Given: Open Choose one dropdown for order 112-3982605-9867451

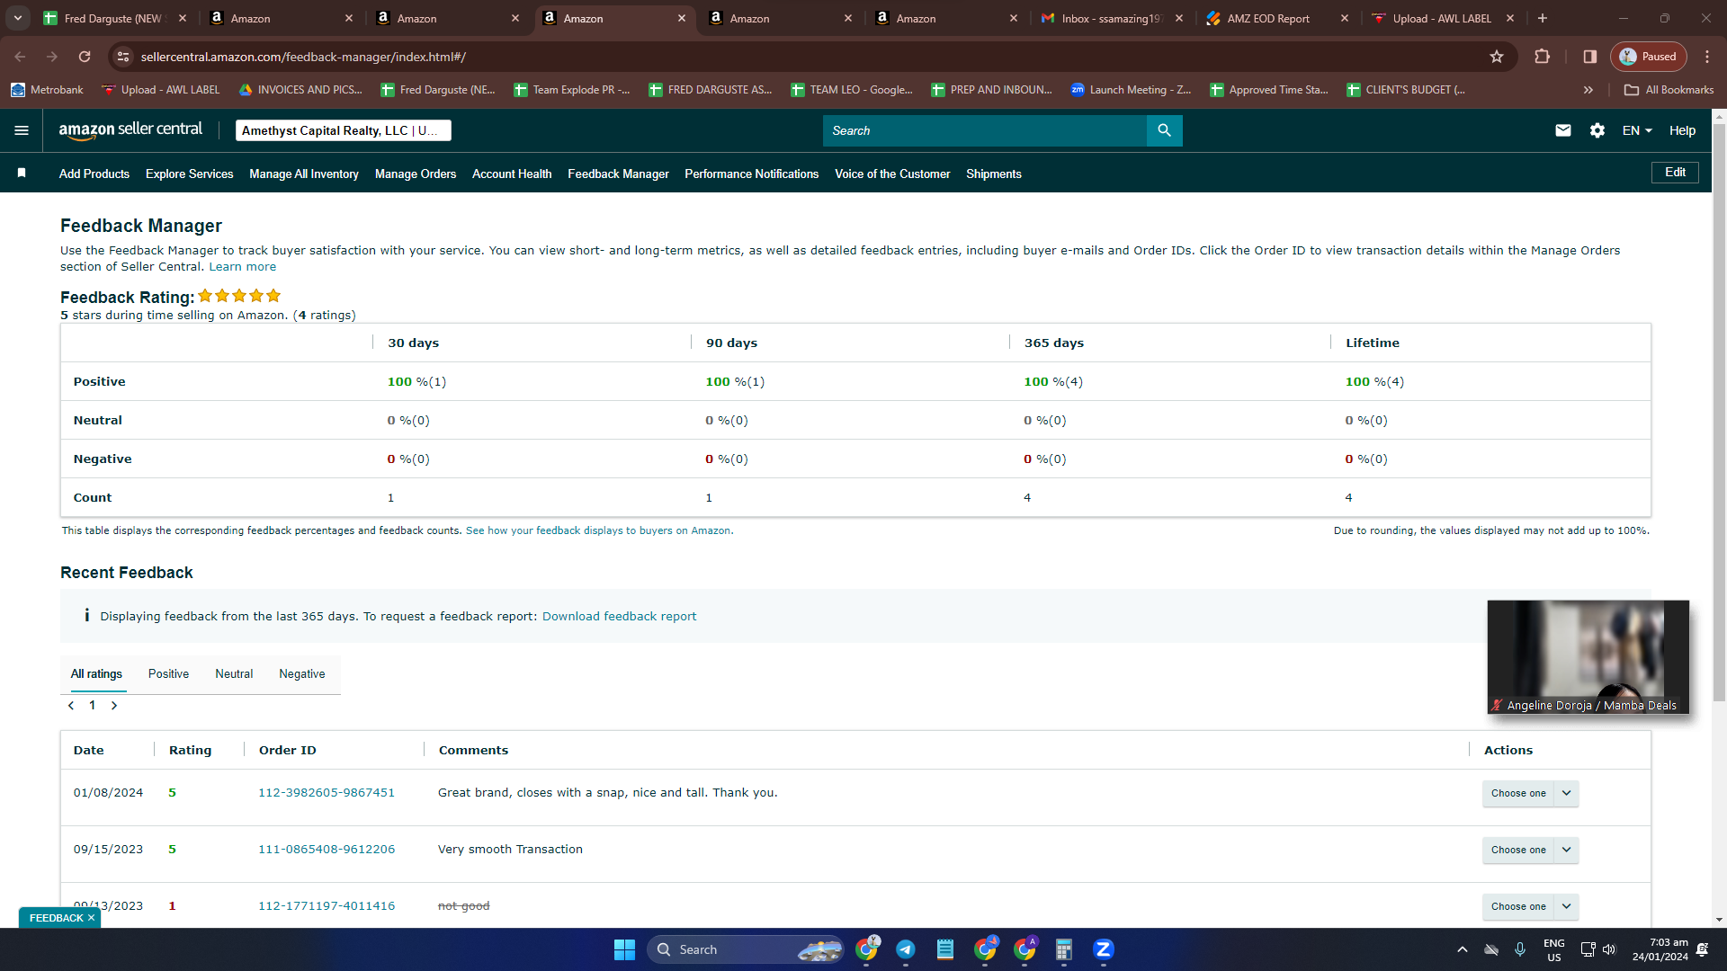Looking at the screenshot, I should pyautogui.click(x=1530, y=793).
